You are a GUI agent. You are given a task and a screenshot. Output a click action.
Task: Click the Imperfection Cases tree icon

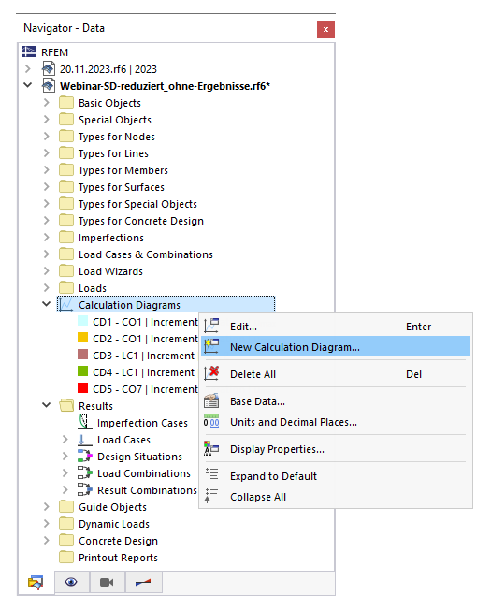click(x=85, y=423)
